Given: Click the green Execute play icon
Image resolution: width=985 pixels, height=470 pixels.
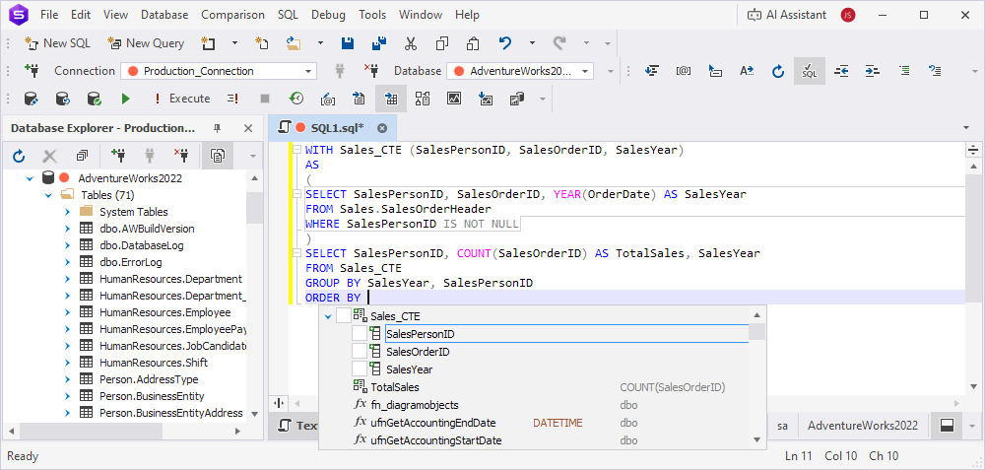Looking at the screenshot, I should [125, 99].
